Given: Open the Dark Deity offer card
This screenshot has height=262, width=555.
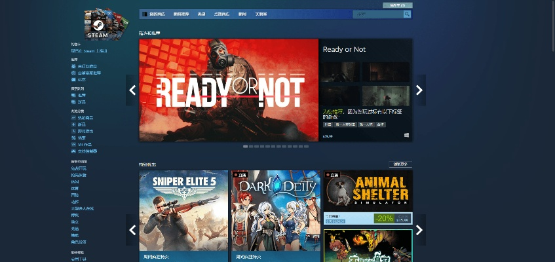Looking at the screenshot, I should point(276,216).
